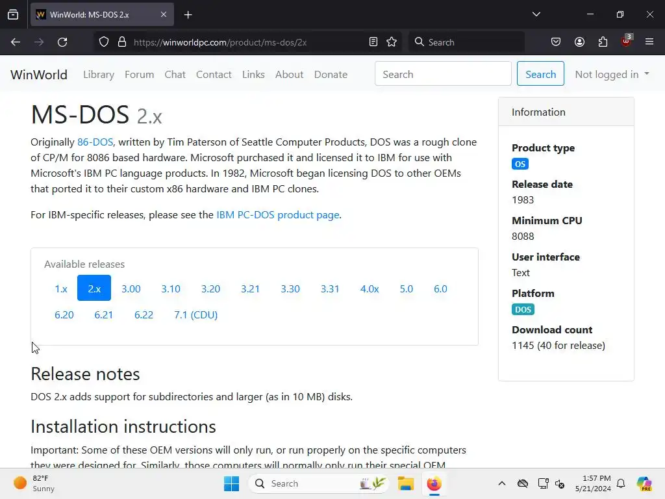This screenshot has height=499, width=665.
Task: Toggle reader view icon in address bar
Action: coord(373,42)
